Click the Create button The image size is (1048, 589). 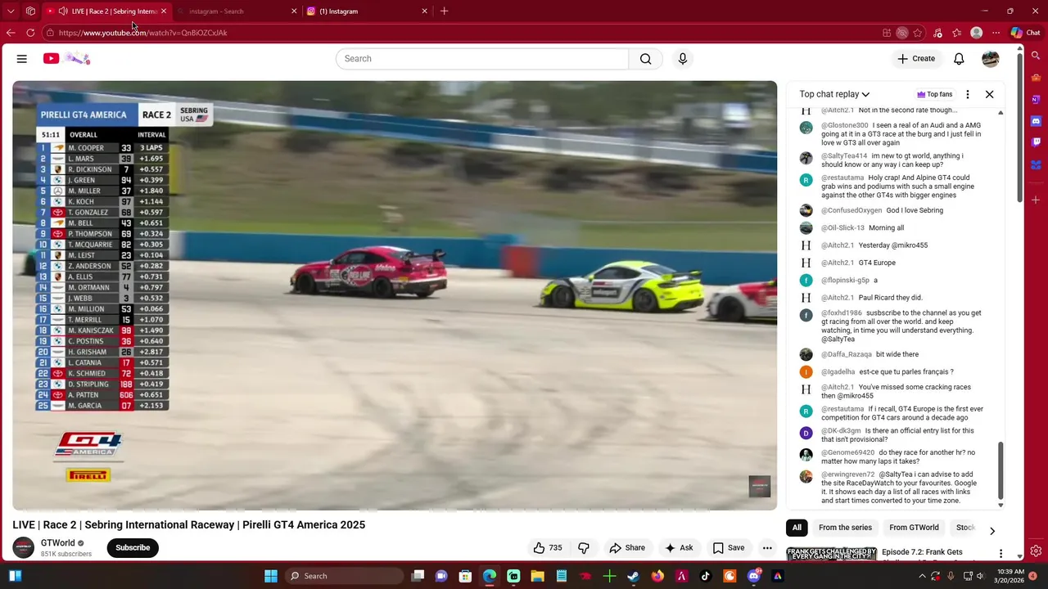point(915,59)
